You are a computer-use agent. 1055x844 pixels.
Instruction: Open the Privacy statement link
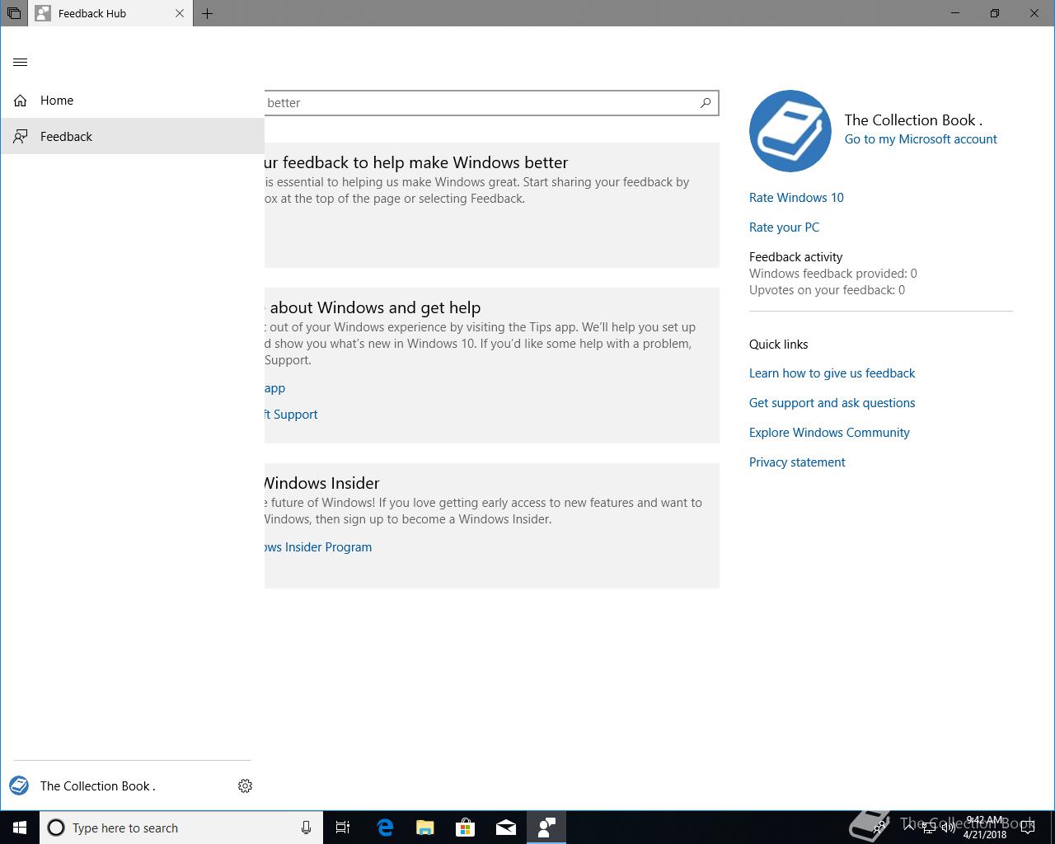coord(797,462)
